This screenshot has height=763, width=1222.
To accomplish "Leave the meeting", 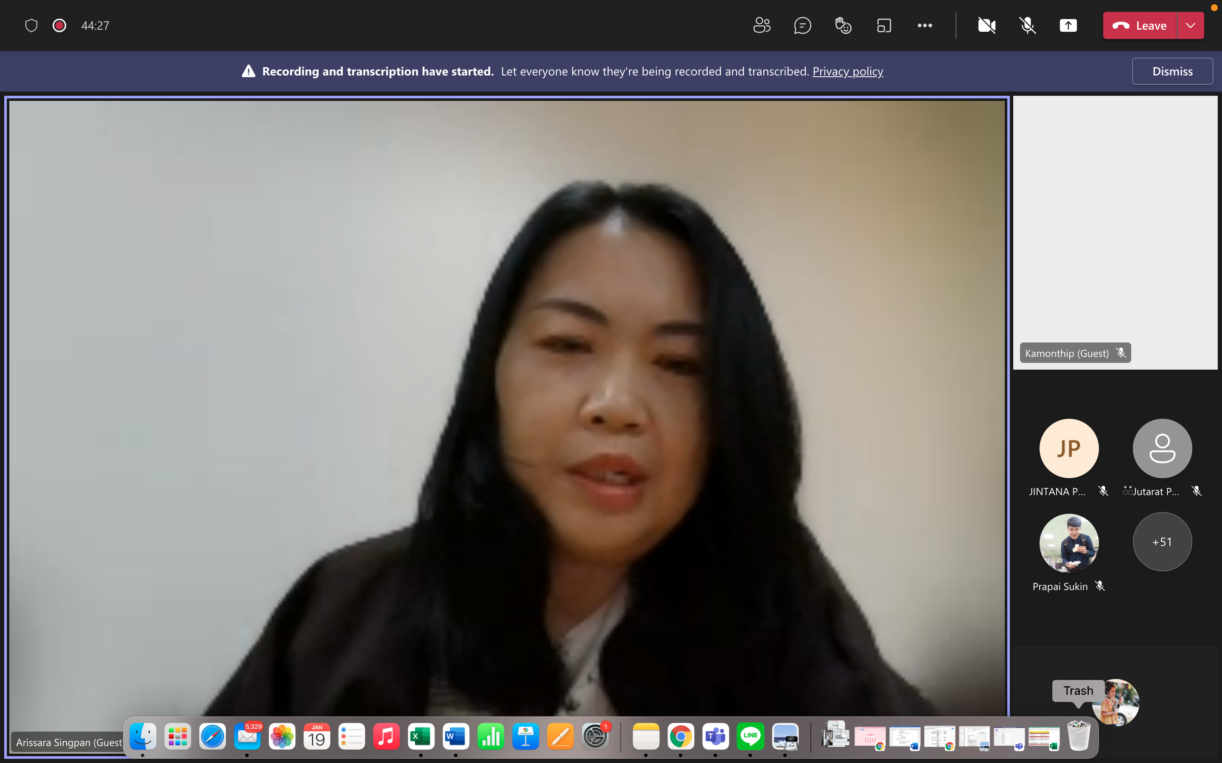I will click(x=1140, y=25).
